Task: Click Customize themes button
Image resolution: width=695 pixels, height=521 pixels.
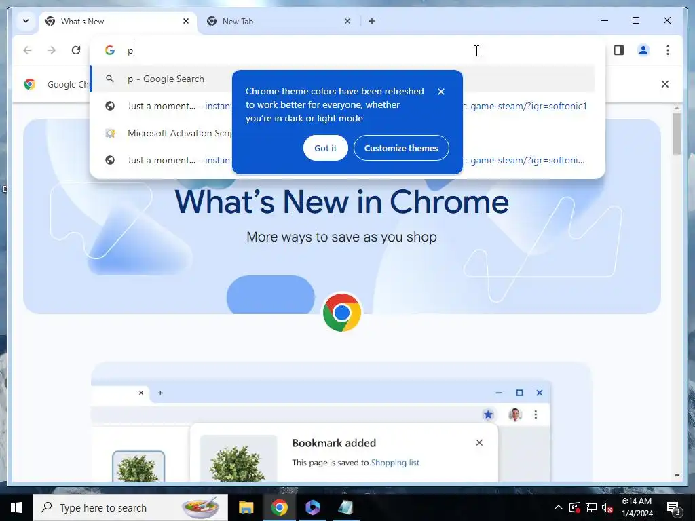Action: [x=401, y=148]
